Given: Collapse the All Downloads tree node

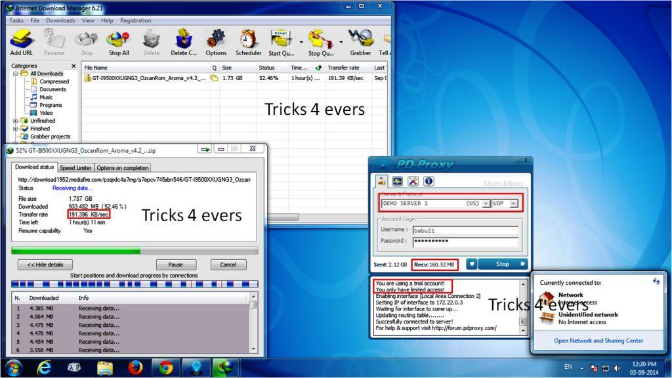Looking at the screenshot, I should coord(16,73).
